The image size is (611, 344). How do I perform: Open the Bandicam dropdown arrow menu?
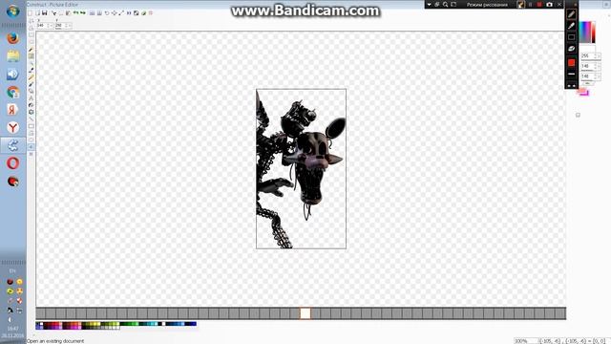pos(430,5)
